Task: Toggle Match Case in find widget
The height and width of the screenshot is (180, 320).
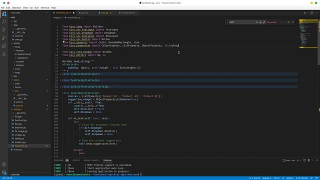Action: pyautogui.click(x=257, y=22)
